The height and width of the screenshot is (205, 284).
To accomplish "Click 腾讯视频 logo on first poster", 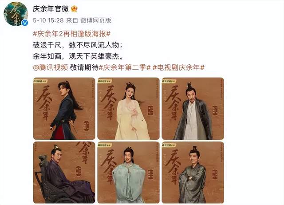I will 40,81.
